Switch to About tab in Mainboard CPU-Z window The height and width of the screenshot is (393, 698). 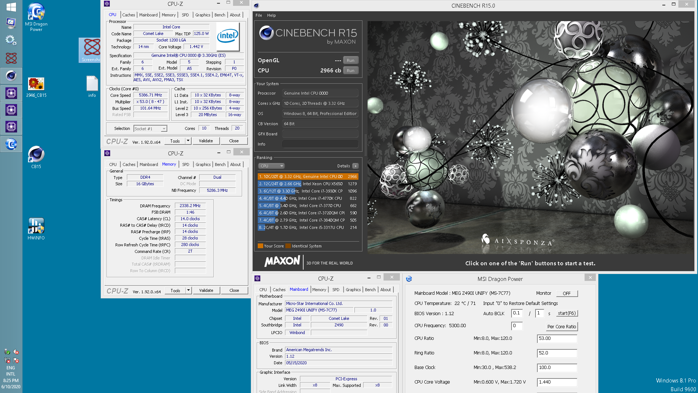[x=386, y=290]
